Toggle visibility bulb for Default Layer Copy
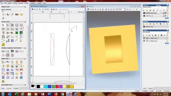This screenshot has width=171, height=96. click(x=168, y=13)
